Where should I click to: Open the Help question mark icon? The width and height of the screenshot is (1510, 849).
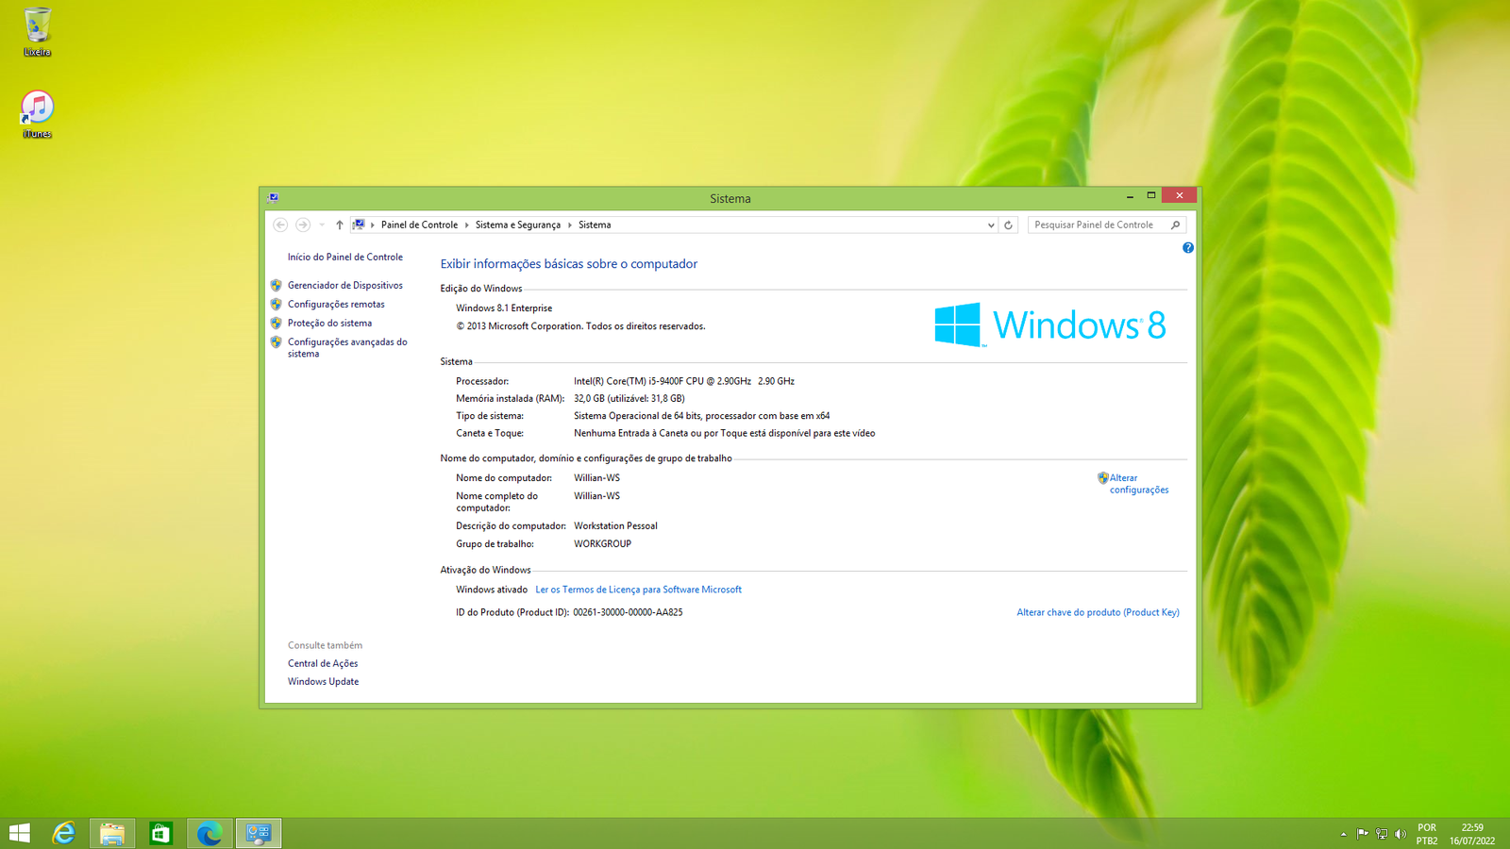pos(1187,247)
